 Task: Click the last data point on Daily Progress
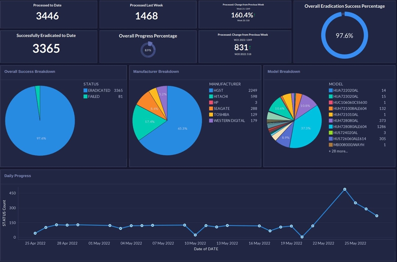[x=377, y=216]
